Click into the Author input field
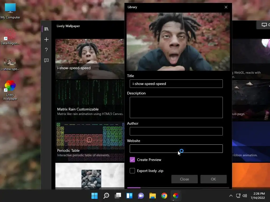 pyautogui.click(x=176, y=131)
